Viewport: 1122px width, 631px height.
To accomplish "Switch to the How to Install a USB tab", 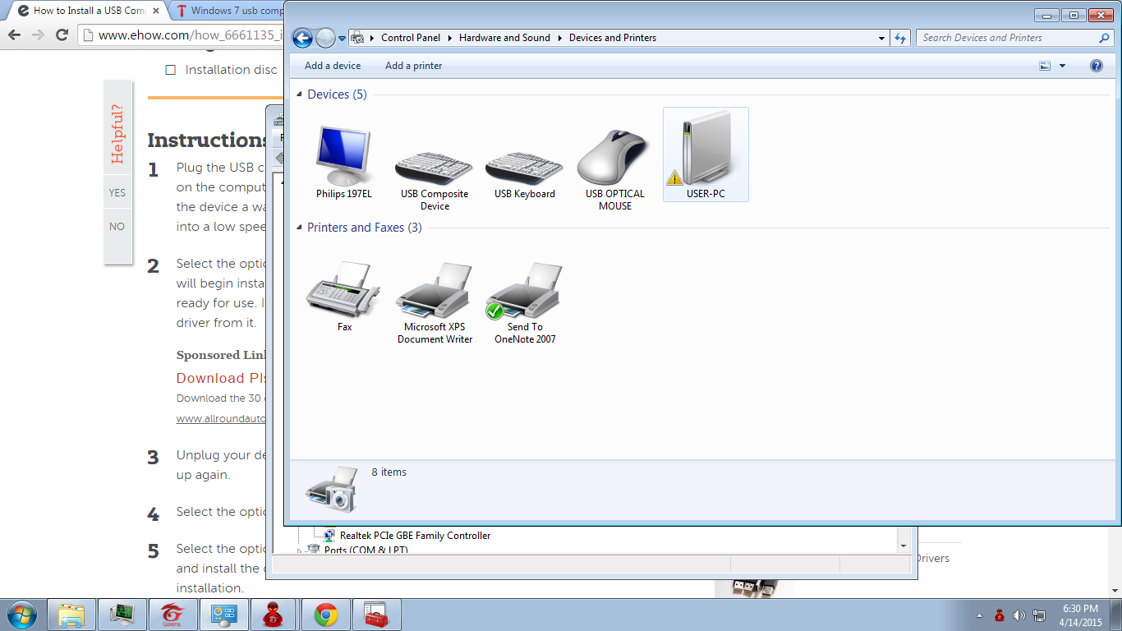I will pos(90,11).
